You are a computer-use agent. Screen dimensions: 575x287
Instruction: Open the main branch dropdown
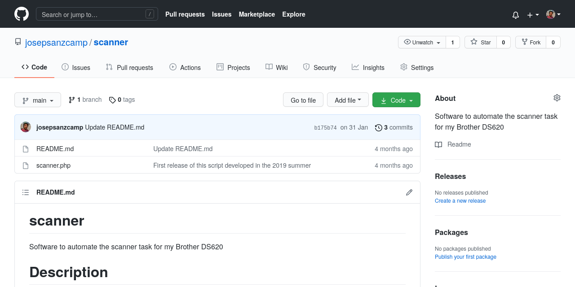[38, 100]
